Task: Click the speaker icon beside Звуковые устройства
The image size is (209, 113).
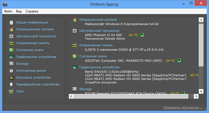Action: click(11, 78)
